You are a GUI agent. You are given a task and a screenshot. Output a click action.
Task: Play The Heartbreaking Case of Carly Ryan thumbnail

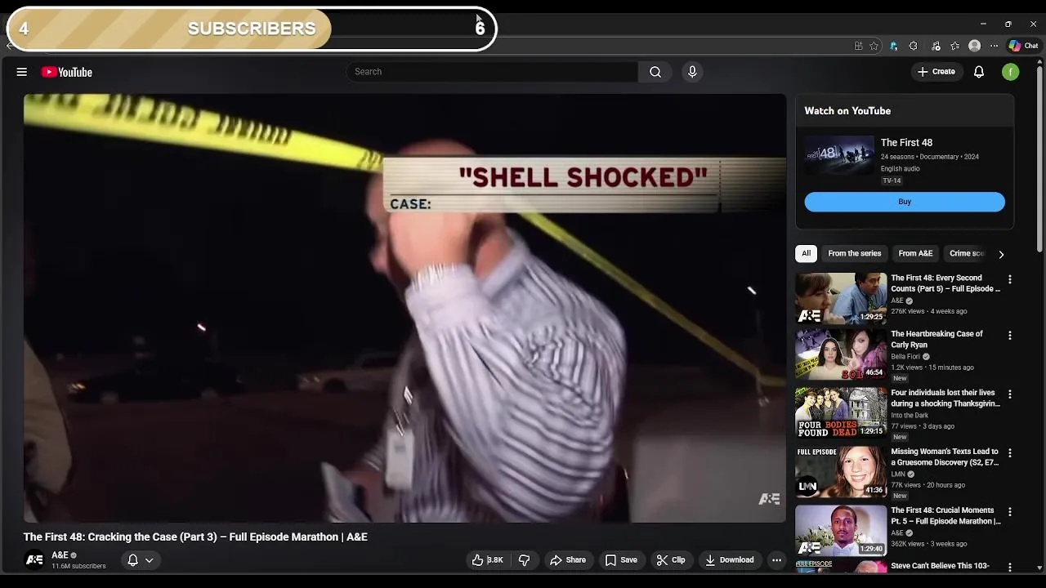pos(841,354)
